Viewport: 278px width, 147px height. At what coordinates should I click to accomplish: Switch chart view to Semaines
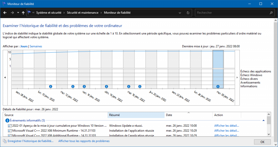(x=35, y=46)
